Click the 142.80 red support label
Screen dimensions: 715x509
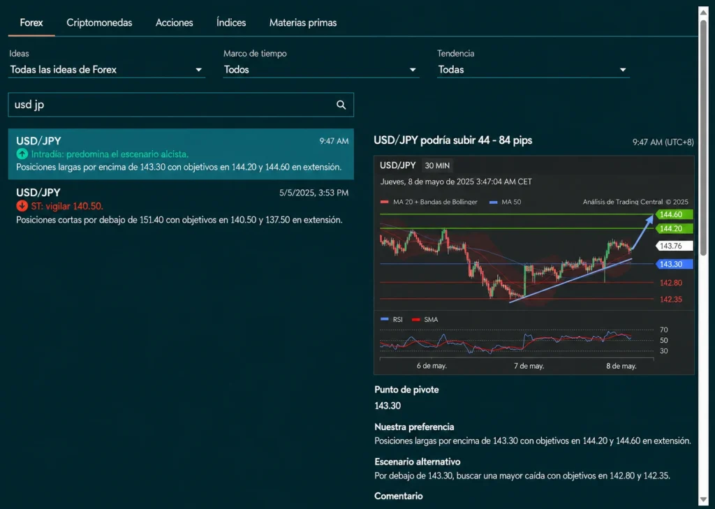(671, 283)
